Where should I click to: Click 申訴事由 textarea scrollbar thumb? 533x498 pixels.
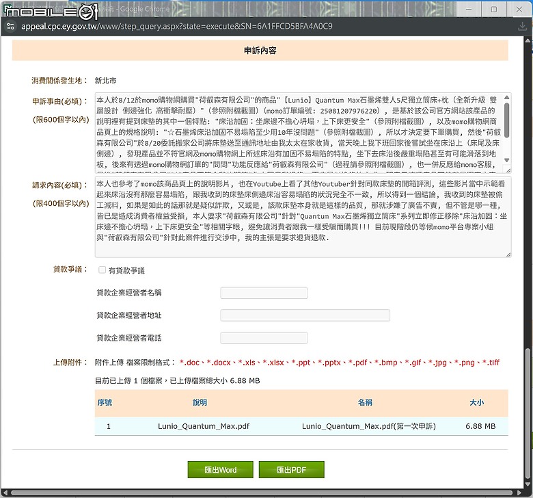click(x=506, y=120)
